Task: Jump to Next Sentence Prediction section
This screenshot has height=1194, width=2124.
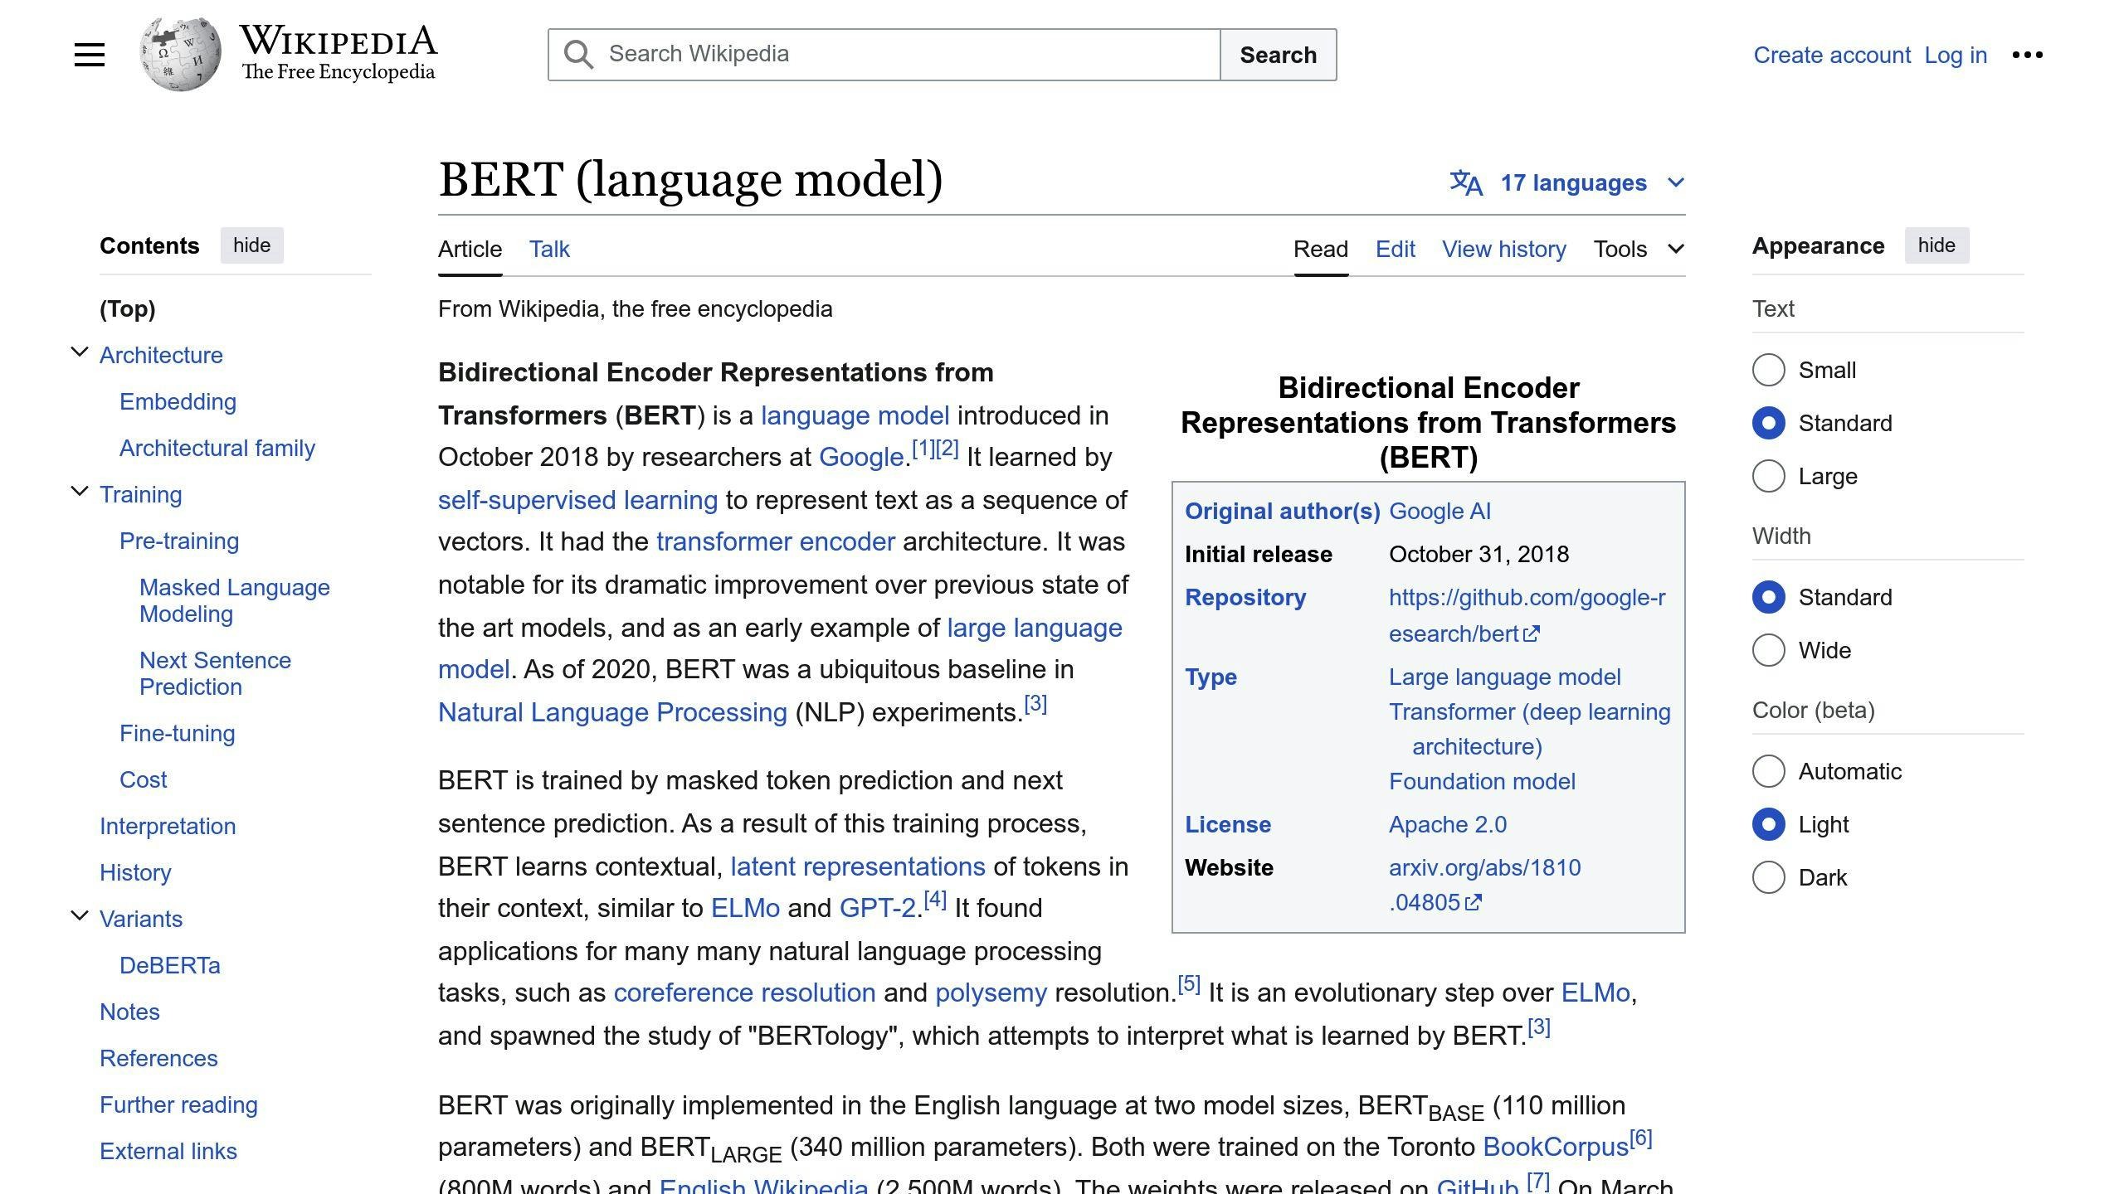Action: (x=216, y=673)
